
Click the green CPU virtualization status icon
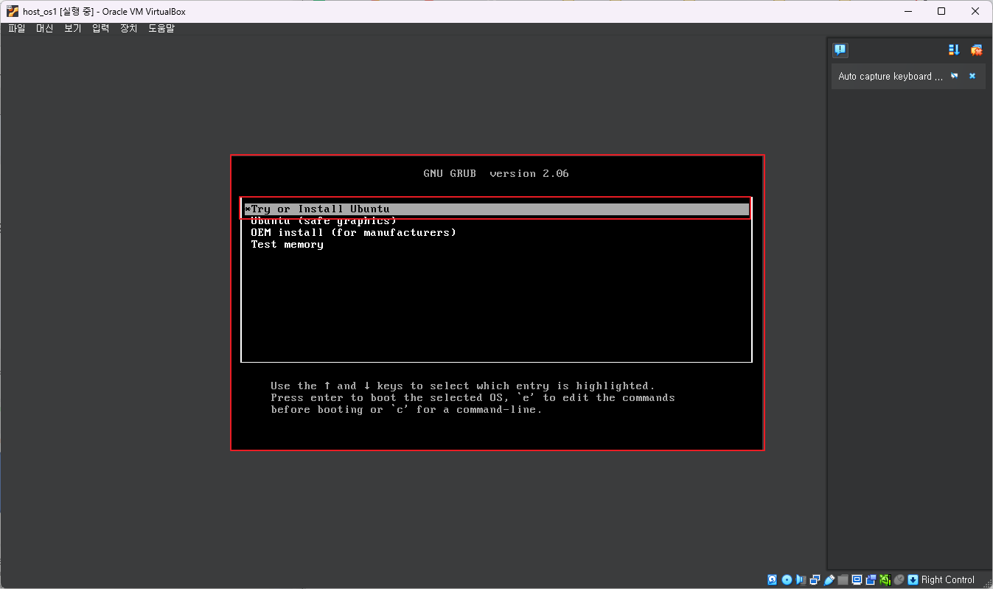[x=885, y=579]
